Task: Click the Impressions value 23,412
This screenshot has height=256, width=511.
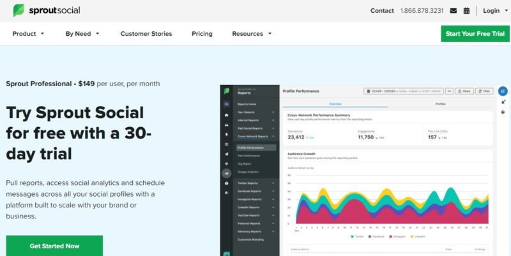Action: click(x=296, y=137)
